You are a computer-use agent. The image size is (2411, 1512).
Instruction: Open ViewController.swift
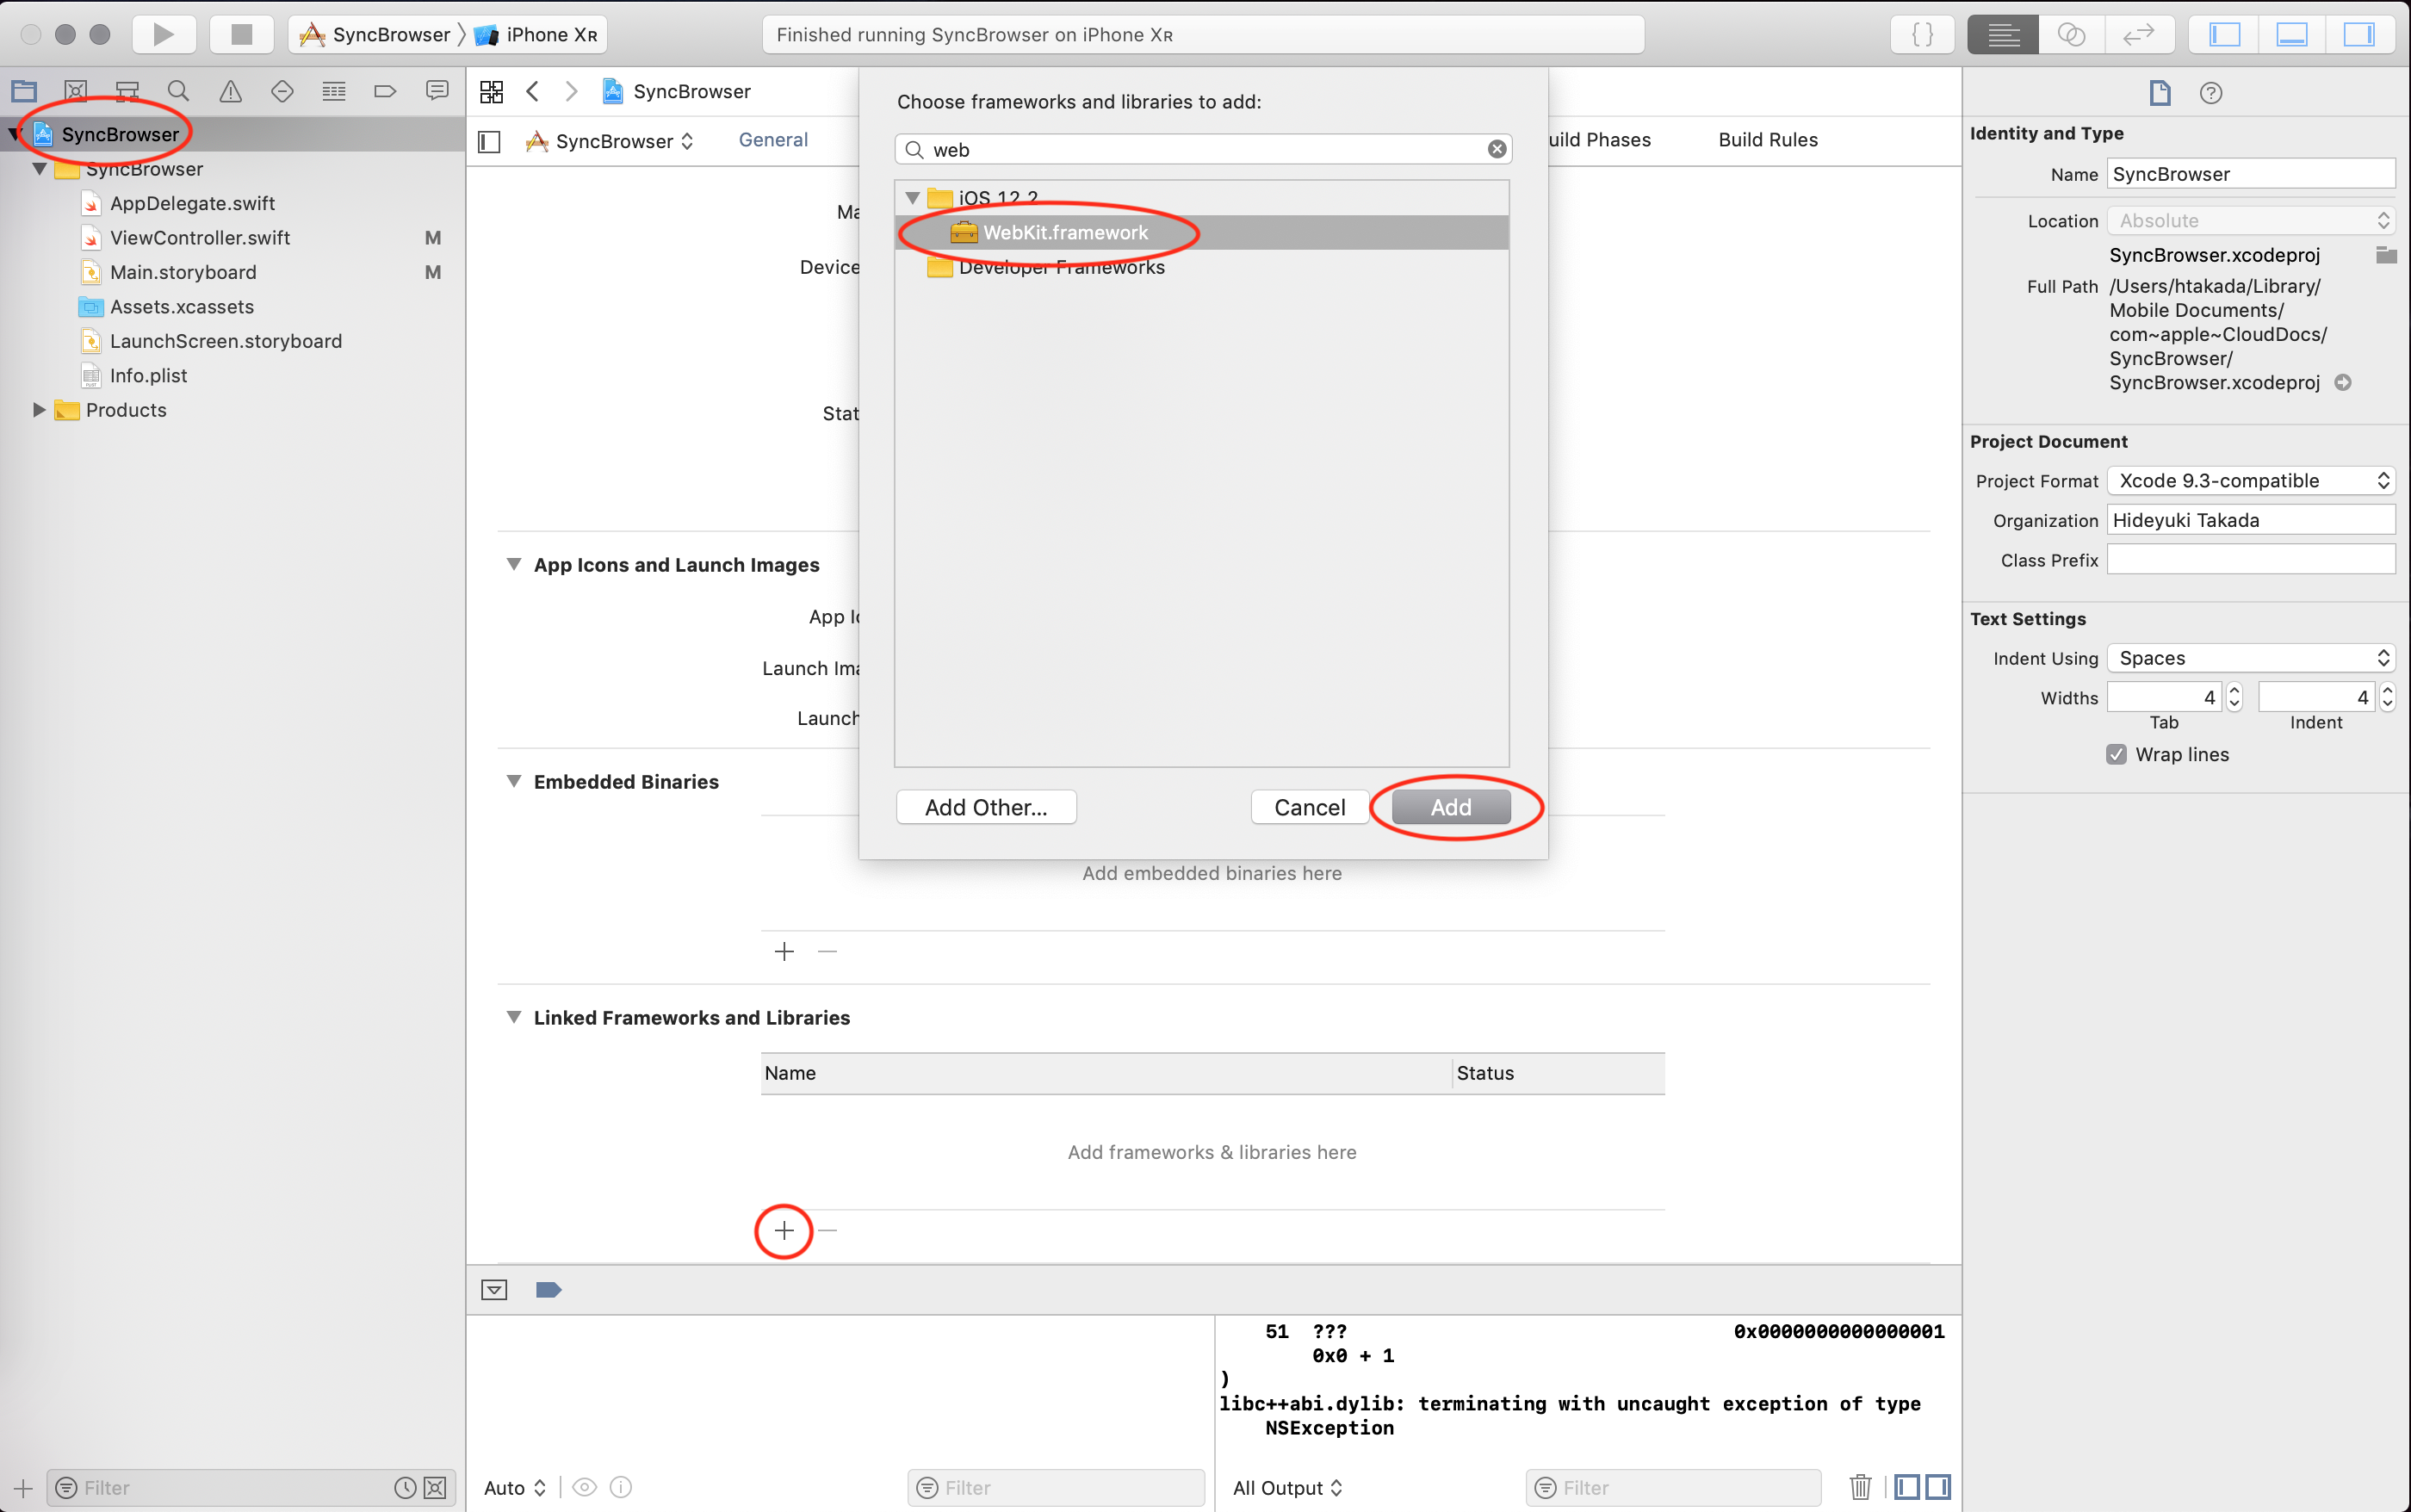(200, 238)
